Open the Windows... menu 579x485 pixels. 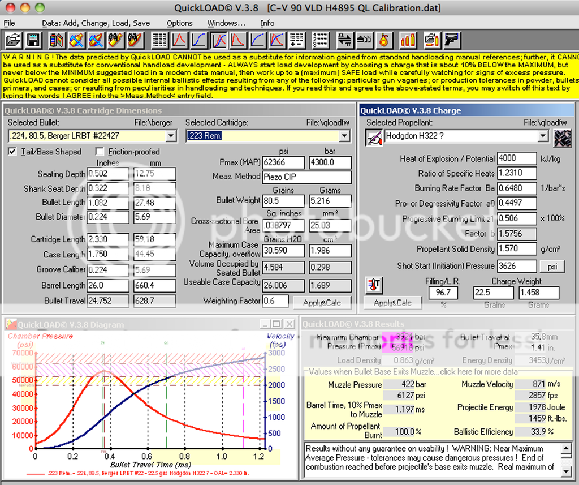coord(226,23)
